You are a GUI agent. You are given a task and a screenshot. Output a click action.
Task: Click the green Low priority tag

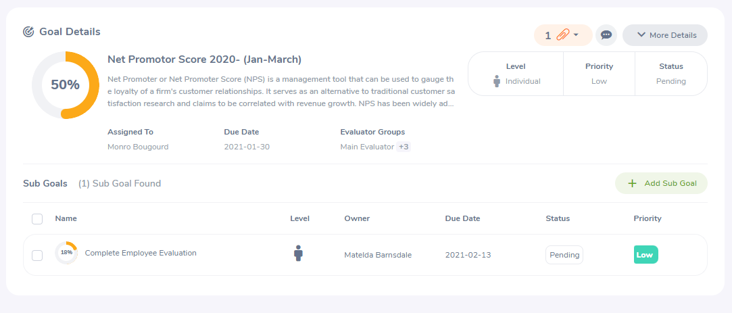(645, 255)
